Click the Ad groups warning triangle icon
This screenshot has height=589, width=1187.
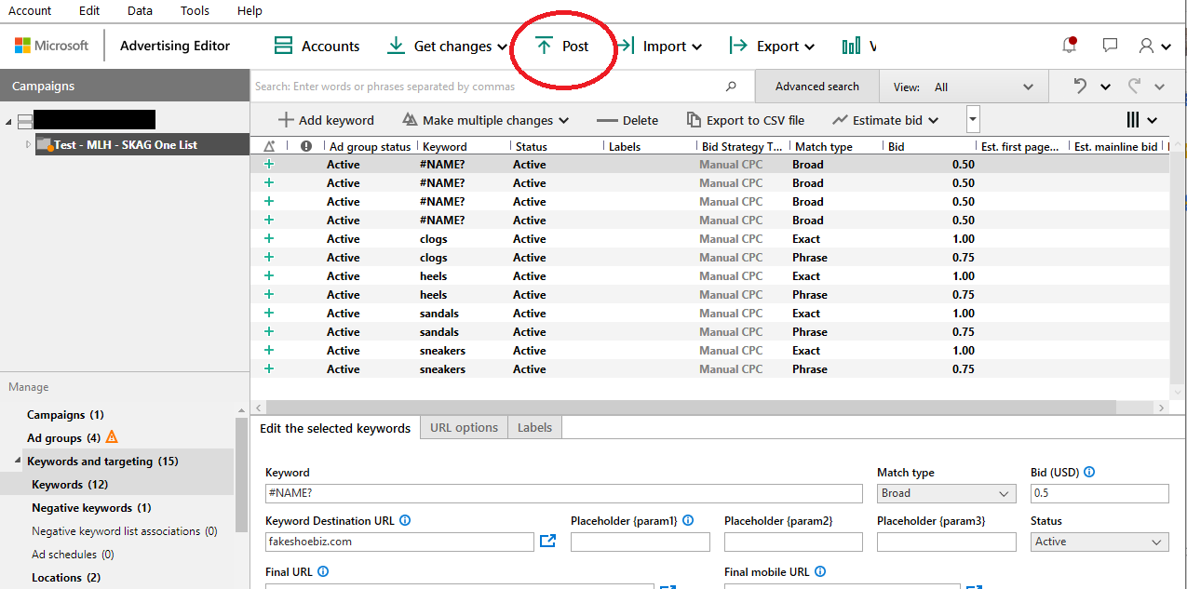click(112, 437)
